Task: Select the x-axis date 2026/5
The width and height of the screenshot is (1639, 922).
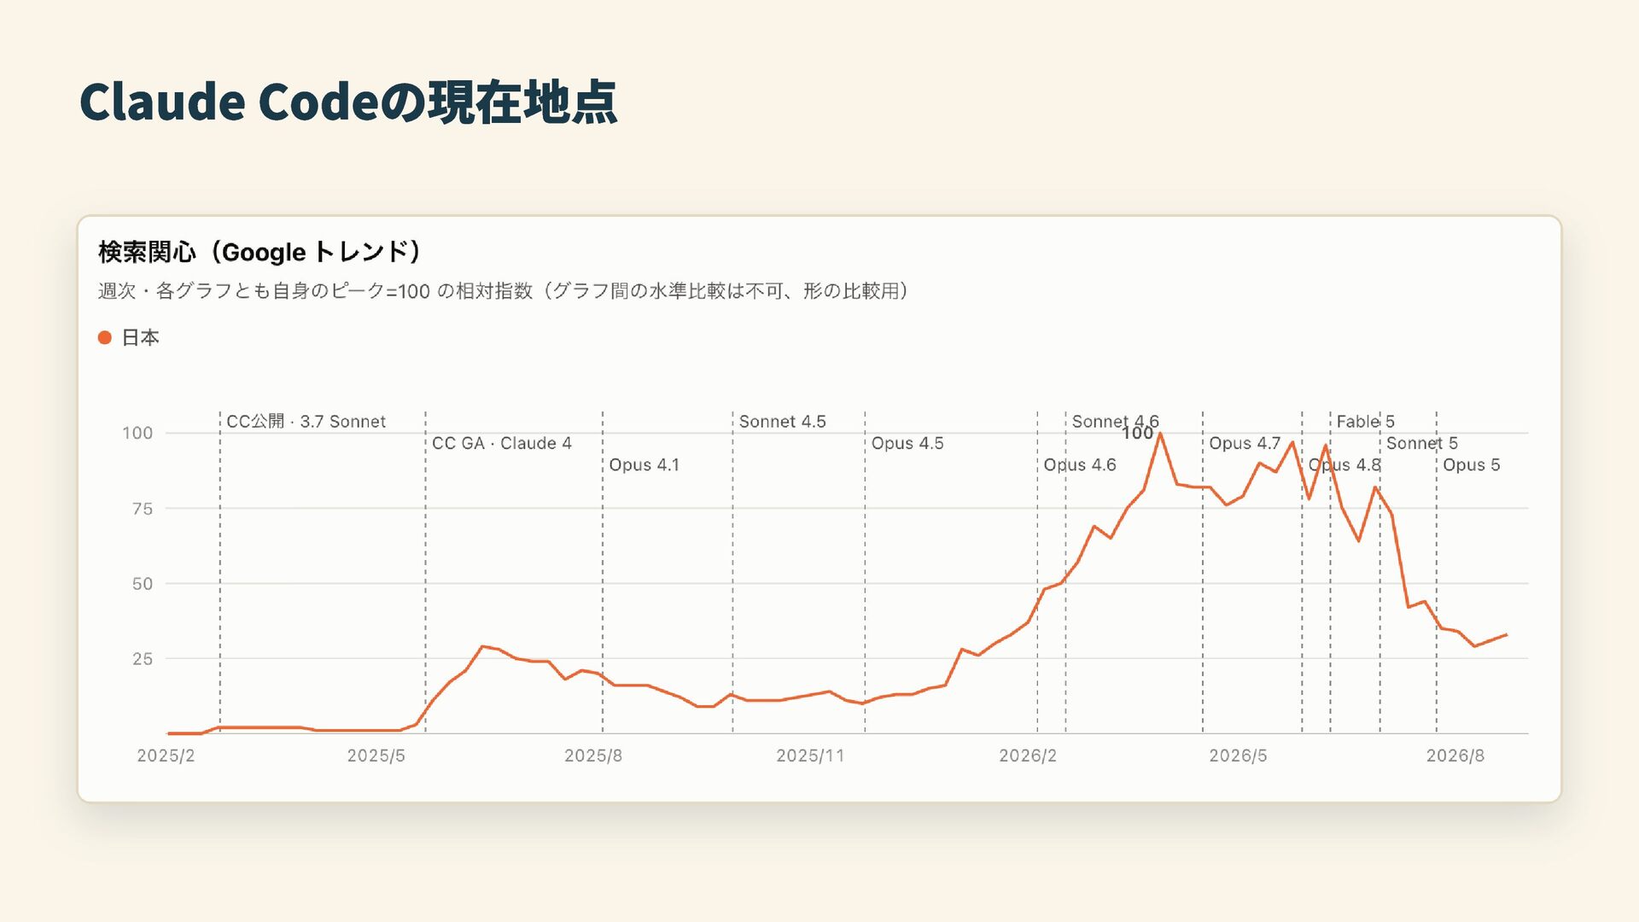Action: coord(1238,756)
